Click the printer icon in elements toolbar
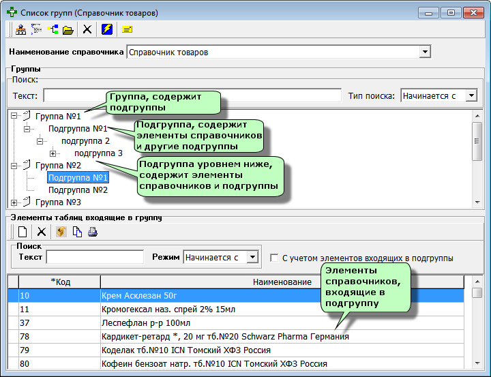This screenshot has height=377, width=491. [93, 232]
